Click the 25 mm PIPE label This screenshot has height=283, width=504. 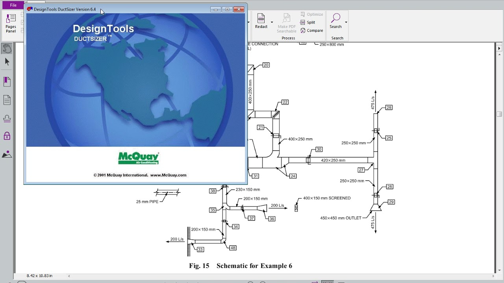(x=147, y=202)
